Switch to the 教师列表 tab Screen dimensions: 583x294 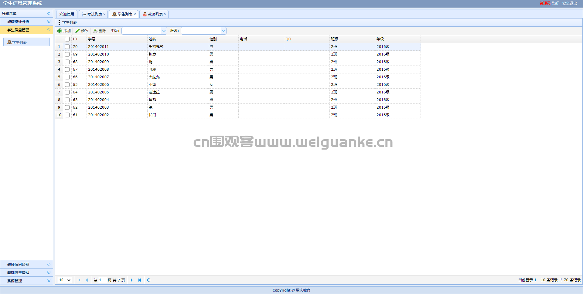pyautogui.click(x=154, y=14)
